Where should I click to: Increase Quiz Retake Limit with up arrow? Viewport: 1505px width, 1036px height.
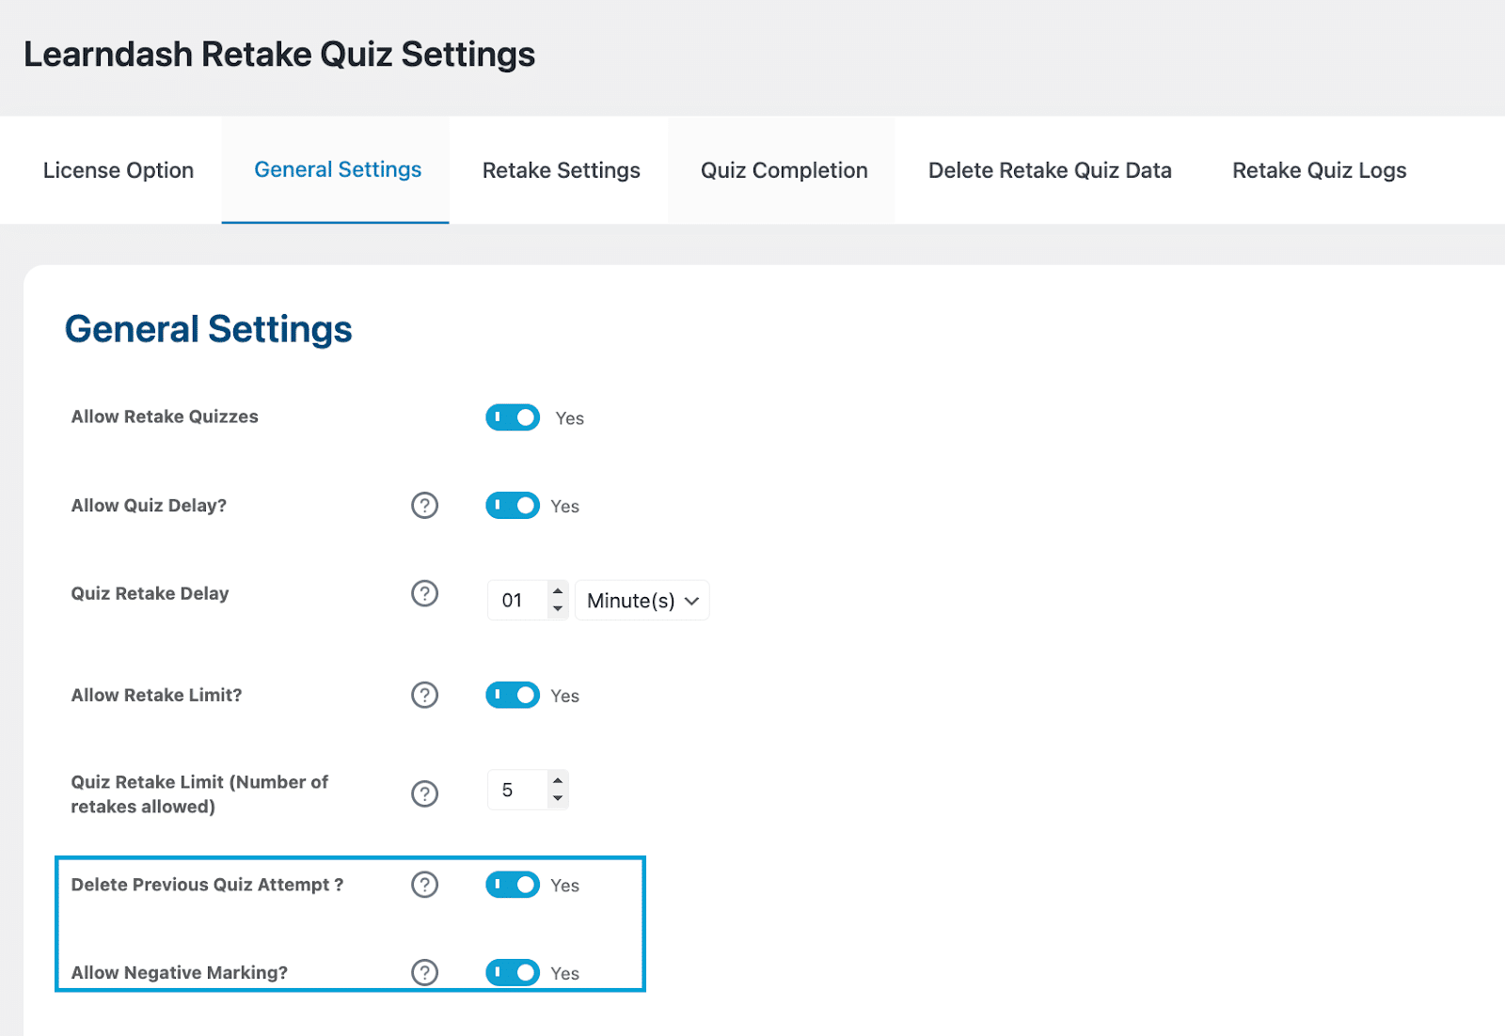558,781
